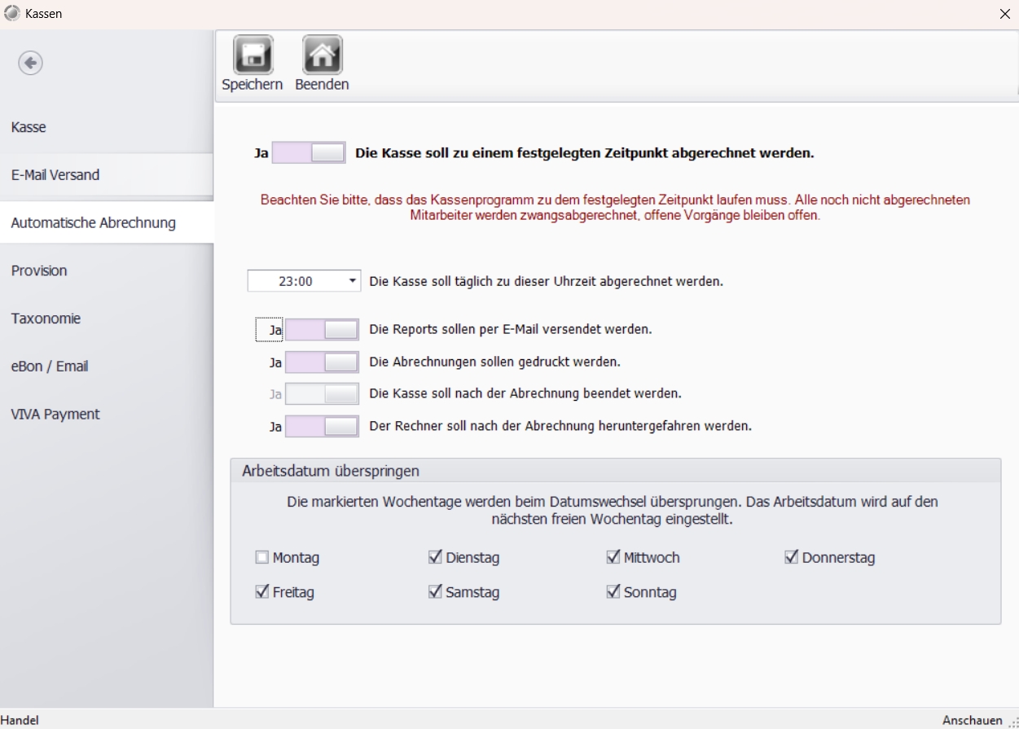1019x729 pixels.
Task: Click the Beenden home icon
Action: [322, 55]
